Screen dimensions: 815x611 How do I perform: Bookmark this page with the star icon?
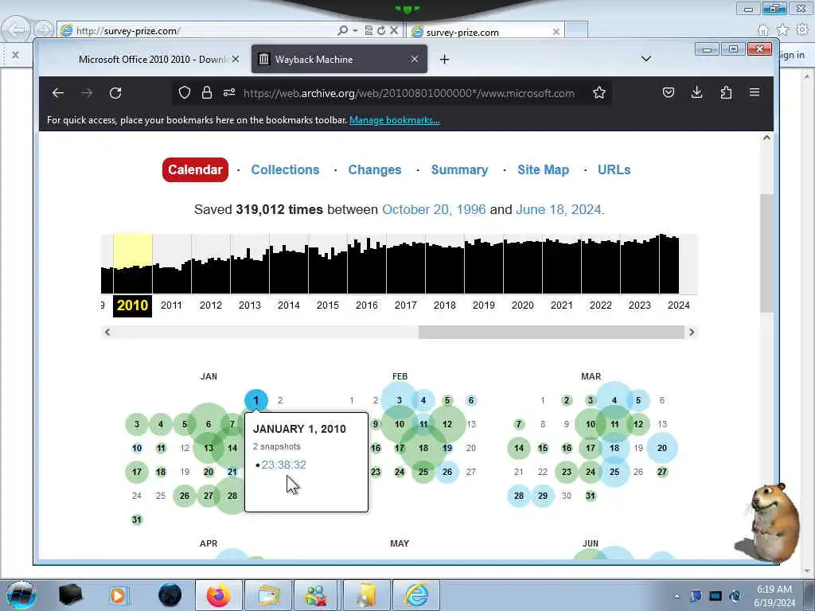[599, 93]
